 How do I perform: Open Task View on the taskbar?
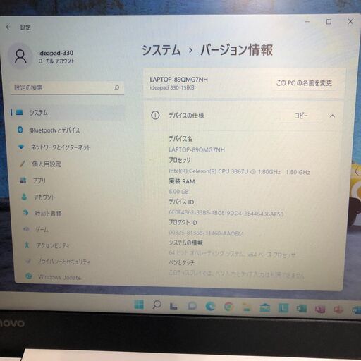[173, 305]
